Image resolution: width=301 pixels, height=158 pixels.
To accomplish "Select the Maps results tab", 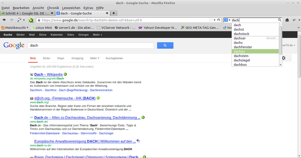I will pos(61,58).
